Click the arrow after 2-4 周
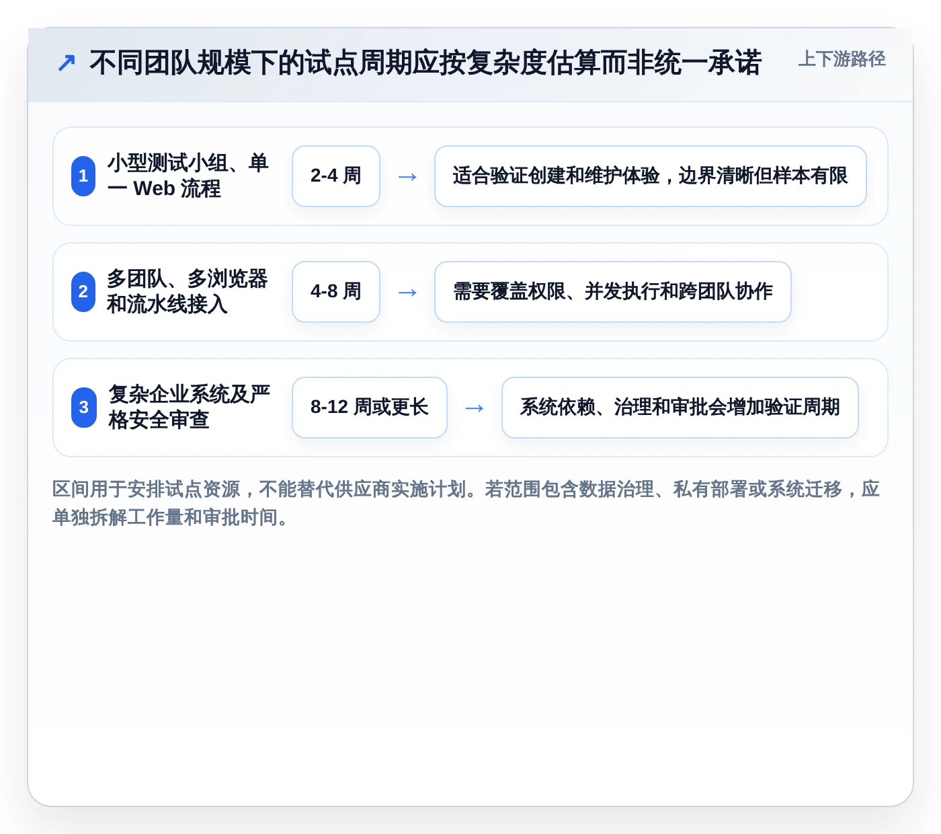This screenshot has width=941, height=834. [x=407, y=177]
